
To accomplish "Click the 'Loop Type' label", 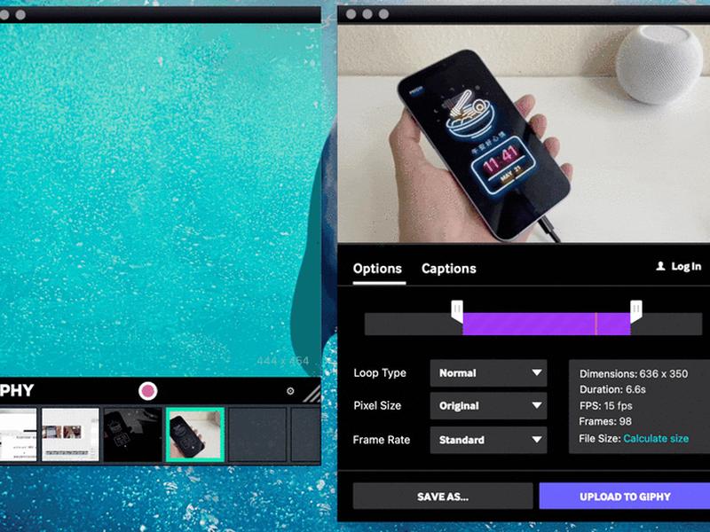I will tap(380, 373).
